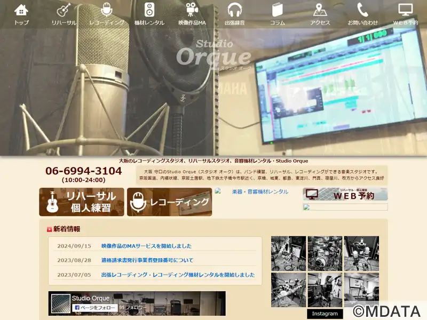The image size is (427, 320).
Task: Click the broken image placeholder below WEB予約
Action: click(345, 207)
